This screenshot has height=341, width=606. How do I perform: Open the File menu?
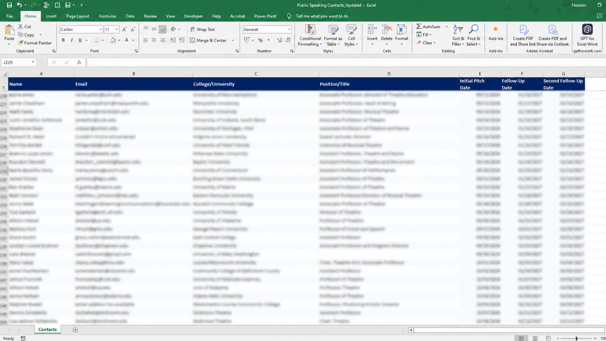click(9, 16)
